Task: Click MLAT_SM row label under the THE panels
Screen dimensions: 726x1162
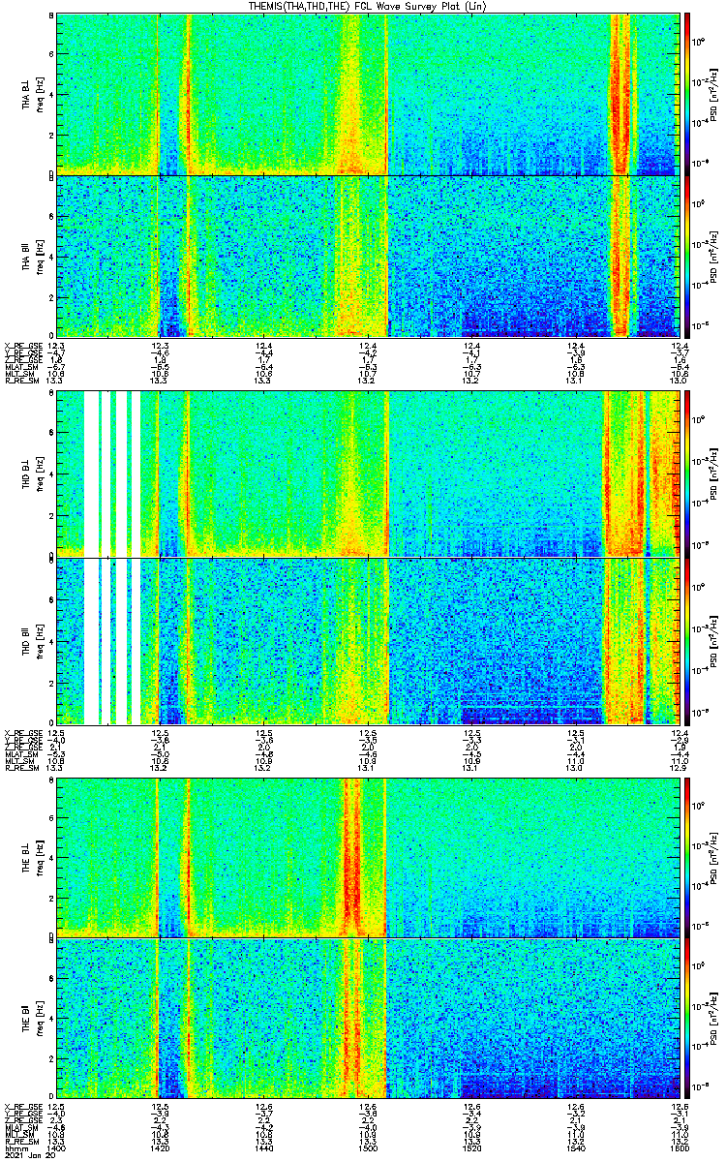Action: (19, 1127)
